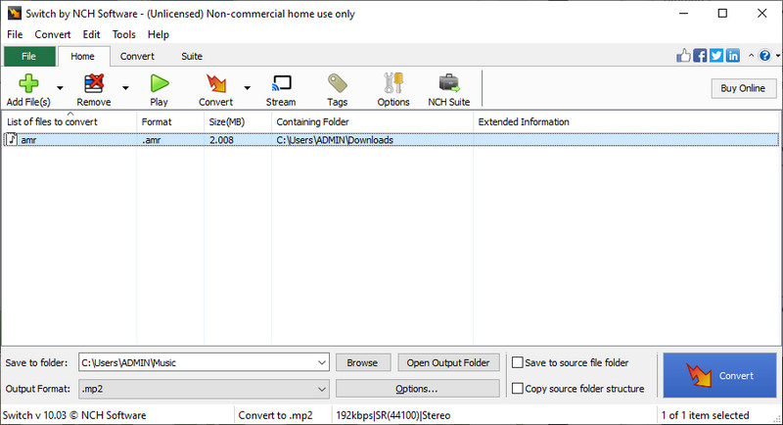783x425 pixels.
Task: Enable Copy source folder structure
Action: click(x=518, y=388)
